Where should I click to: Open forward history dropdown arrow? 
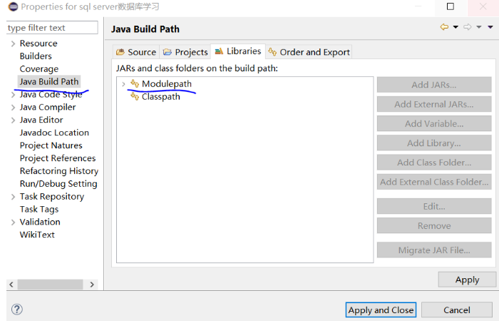[x=478, y=27]
